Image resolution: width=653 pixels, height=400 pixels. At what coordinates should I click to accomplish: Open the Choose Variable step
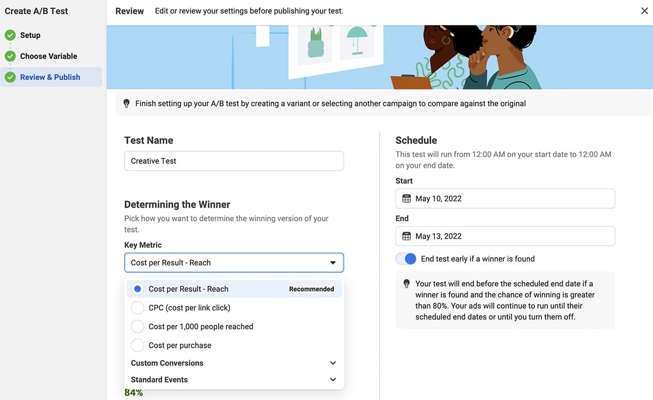point(48,56)
